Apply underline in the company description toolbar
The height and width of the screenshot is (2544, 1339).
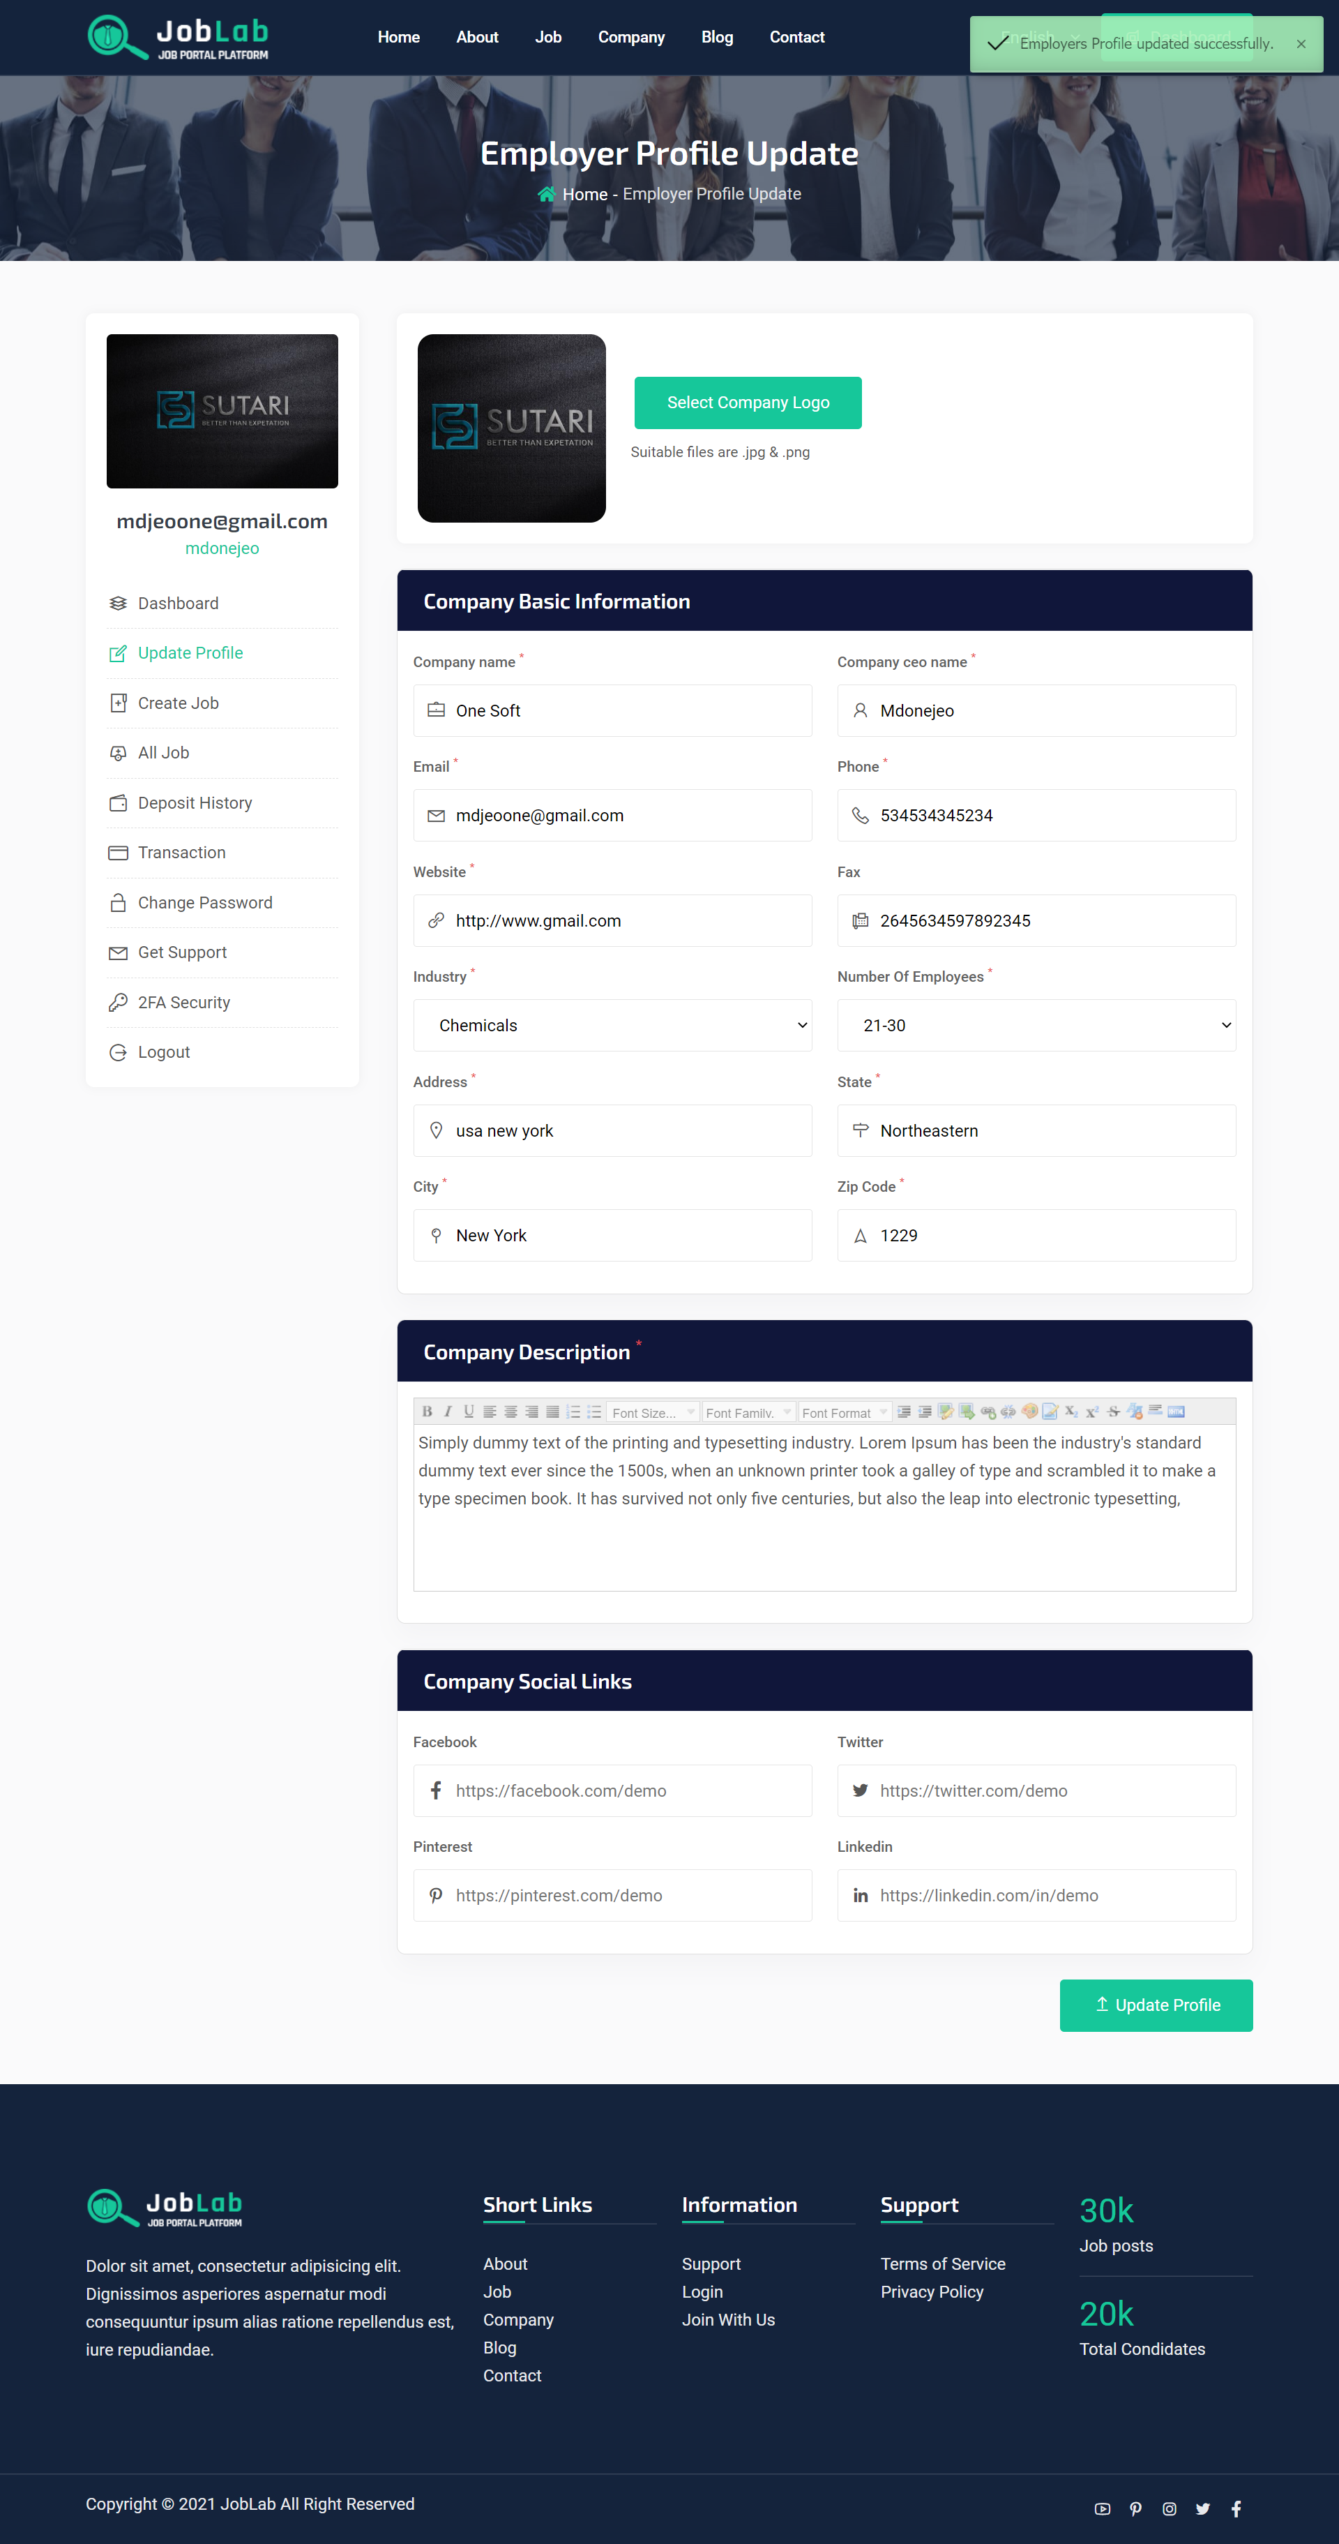click(468, 1412)
